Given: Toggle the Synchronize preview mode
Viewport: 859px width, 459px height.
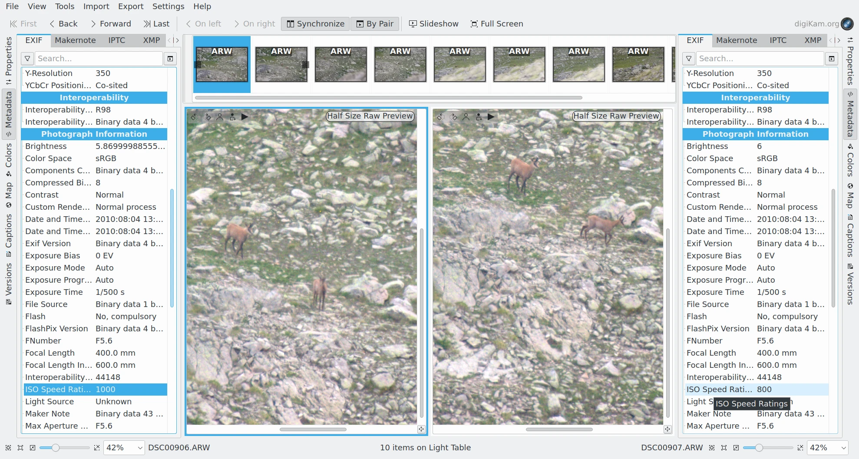Looking at the screenshot, I should tap(315, 24).
